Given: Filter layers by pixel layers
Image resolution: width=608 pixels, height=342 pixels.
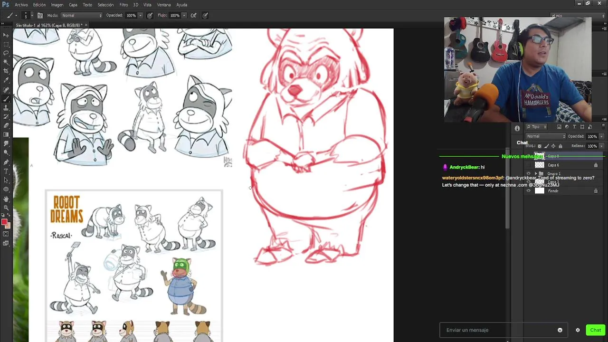Looking at the screenshot, I should [x=559, y=127].
